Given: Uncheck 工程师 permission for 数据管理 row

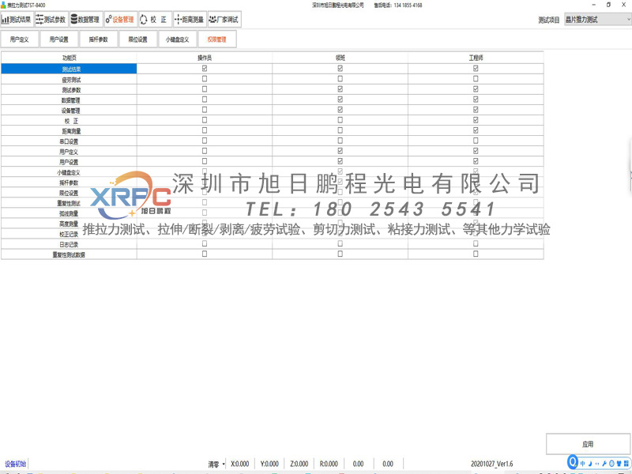Looking at the screenshot, I should click(476, 100).
